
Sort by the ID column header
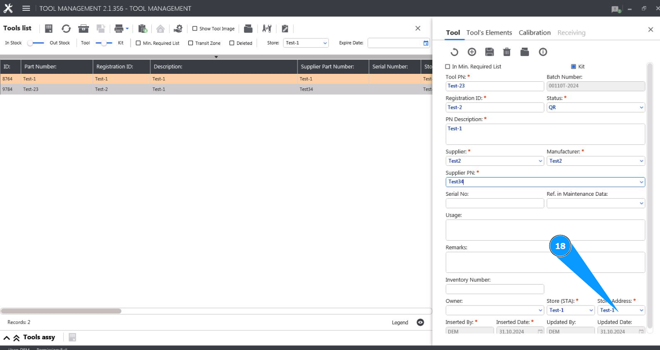point(10,67)
